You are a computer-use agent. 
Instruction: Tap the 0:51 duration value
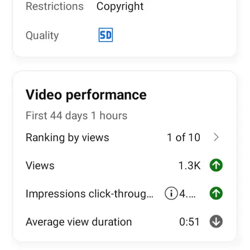(189, 222)
